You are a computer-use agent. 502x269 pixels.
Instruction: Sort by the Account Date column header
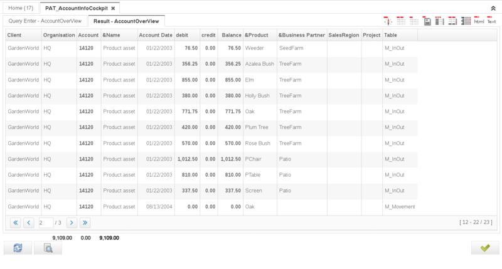pos(156,35)
